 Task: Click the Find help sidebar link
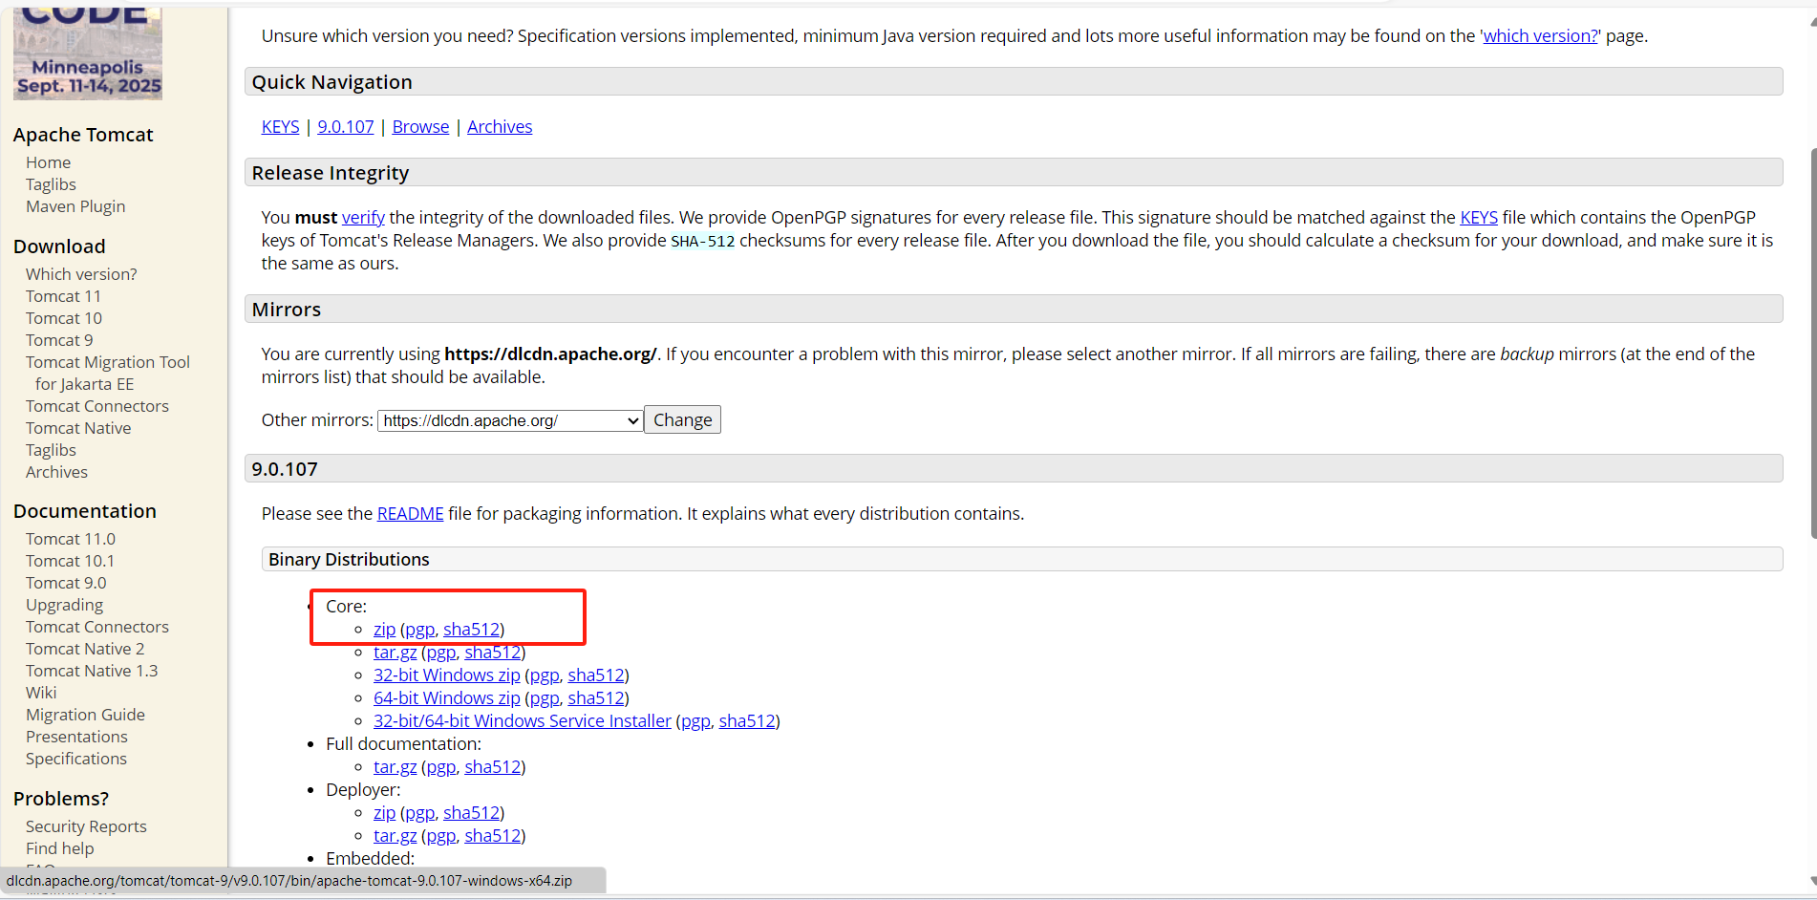(60, 848)
